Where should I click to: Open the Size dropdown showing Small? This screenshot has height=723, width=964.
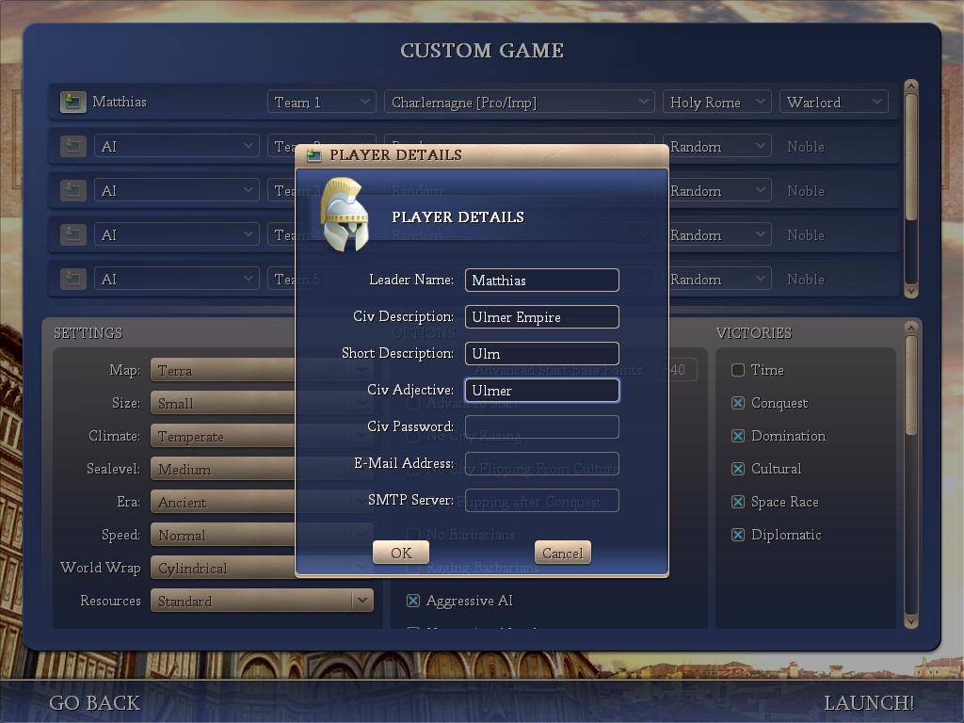coord(222,403)
